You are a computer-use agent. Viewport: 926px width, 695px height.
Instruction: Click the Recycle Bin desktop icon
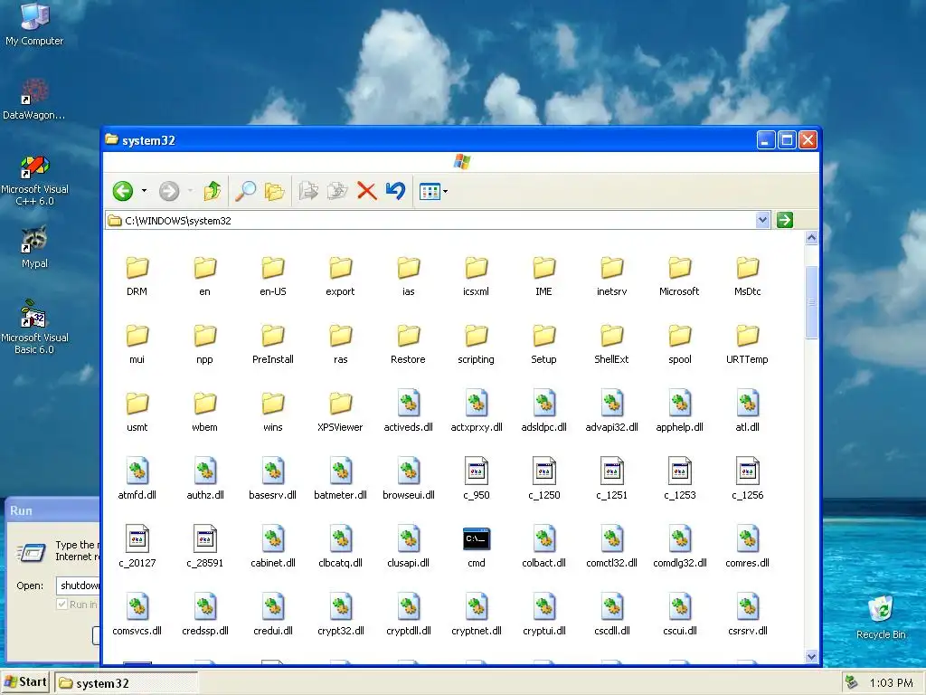881,617
